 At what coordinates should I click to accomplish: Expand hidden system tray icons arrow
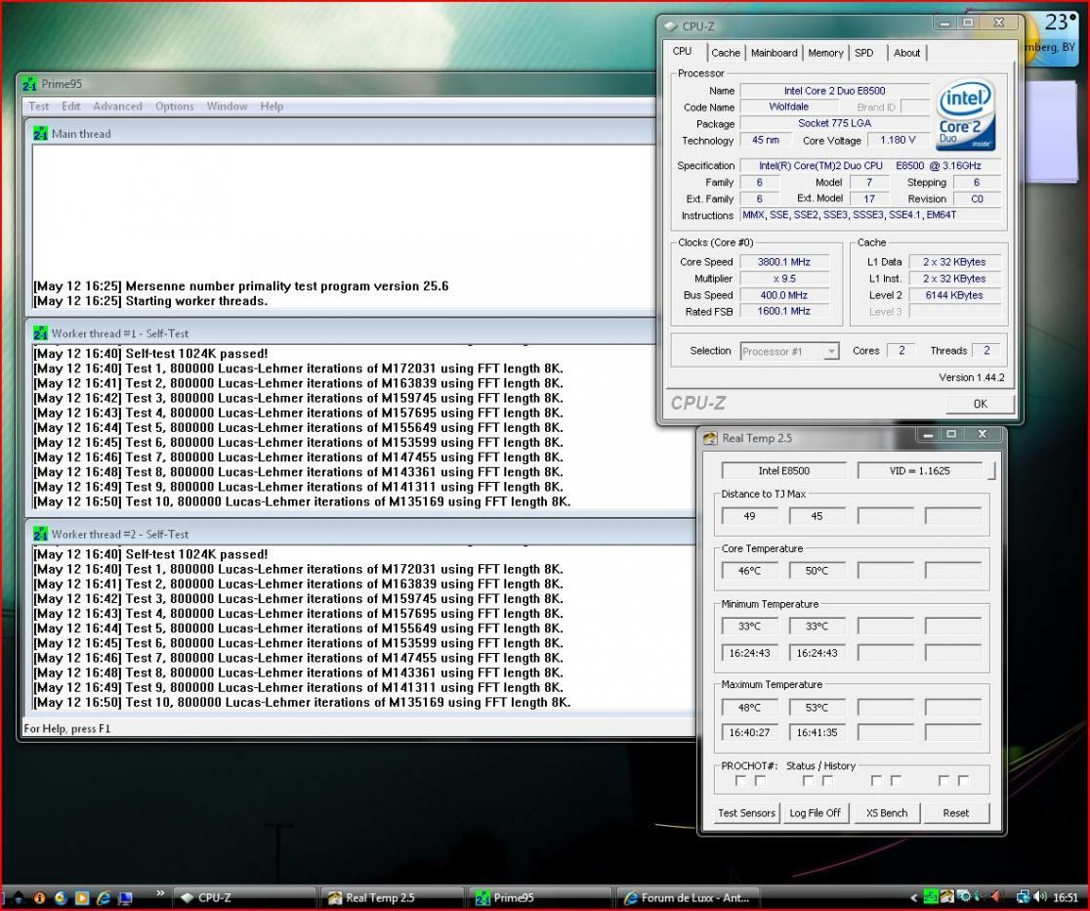[x=914, y=897]
